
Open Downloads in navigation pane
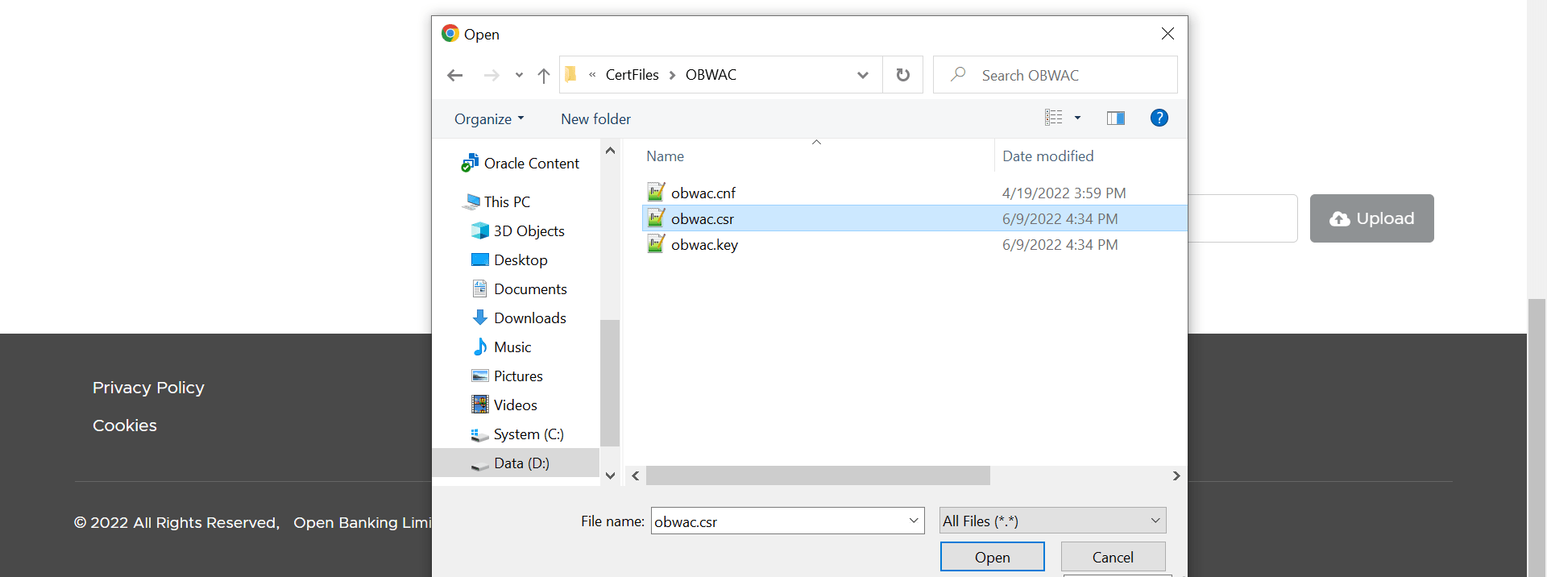[529, 318]
